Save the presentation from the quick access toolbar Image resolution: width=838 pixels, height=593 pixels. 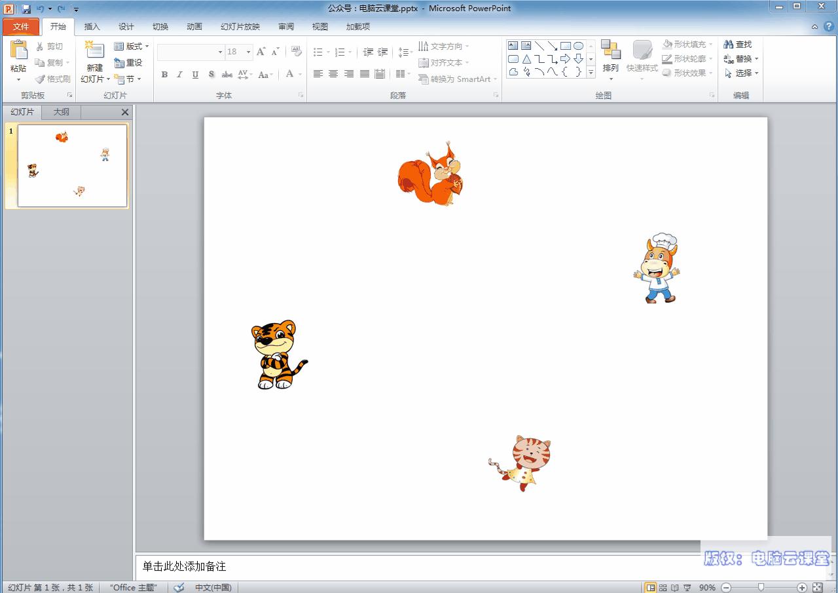pos(26,9)
